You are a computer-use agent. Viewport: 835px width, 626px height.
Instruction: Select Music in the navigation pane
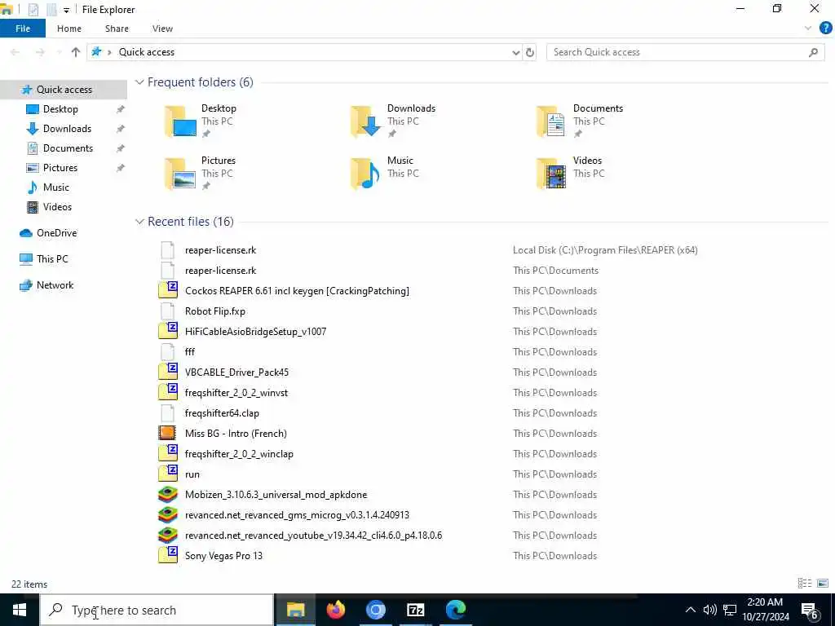pyautogui.click(x=56, y=187)
